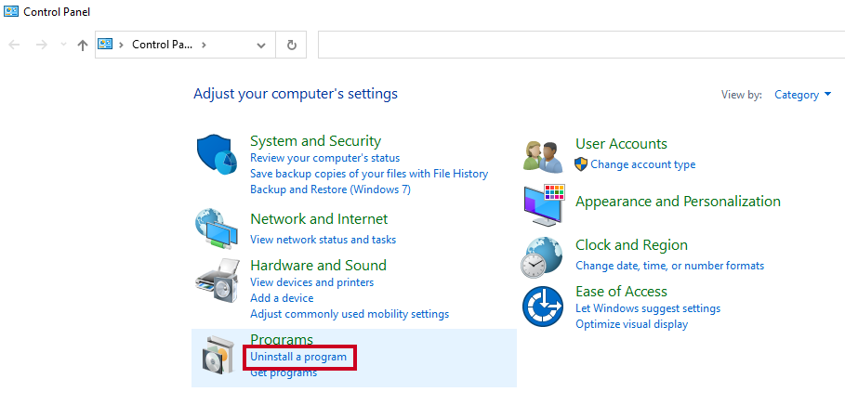The height and width of the screenshot is (405, 845).
Task: Open Network and Internet category
Action: pyautogui.click(x=319, y=219)
